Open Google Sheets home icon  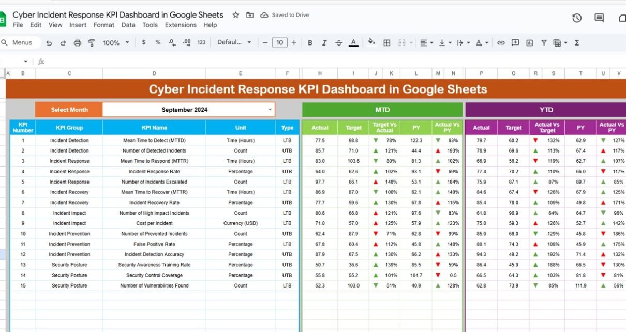(3, 20)
